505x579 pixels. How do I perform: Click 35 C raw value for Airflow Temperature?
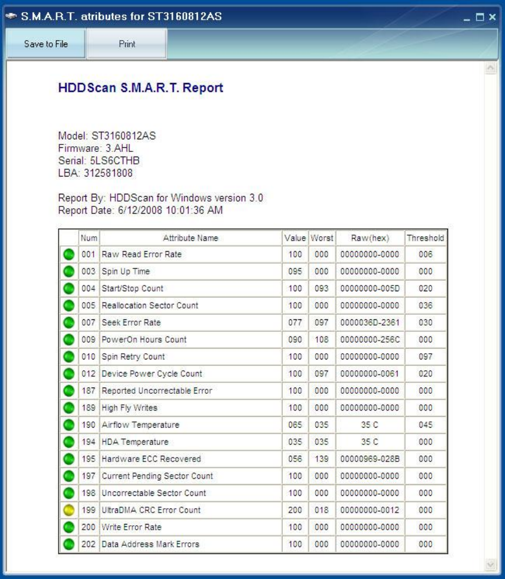click(x=370, y=425)
